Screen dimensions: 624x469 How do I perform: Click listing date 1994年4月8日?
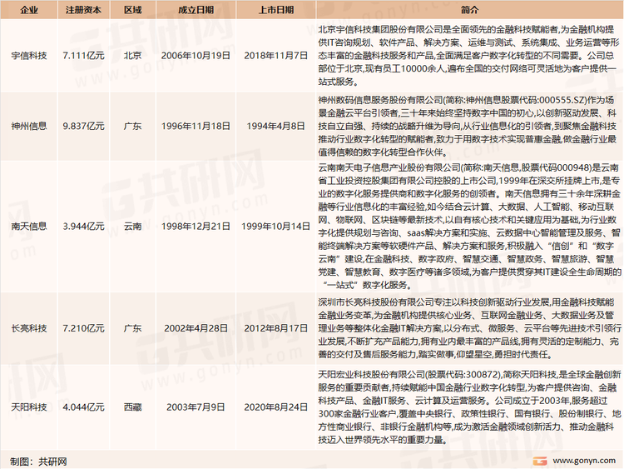[275, 127]
